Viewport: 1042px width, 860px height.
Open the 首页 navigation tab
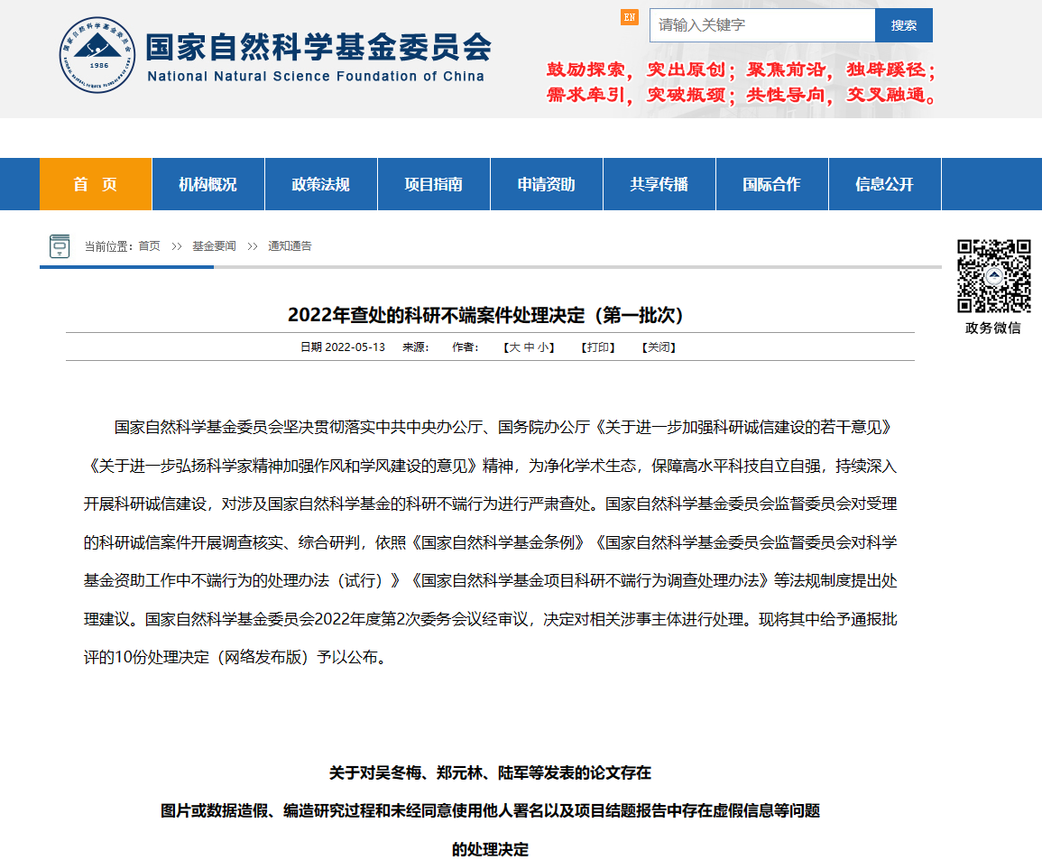point(96,184)
